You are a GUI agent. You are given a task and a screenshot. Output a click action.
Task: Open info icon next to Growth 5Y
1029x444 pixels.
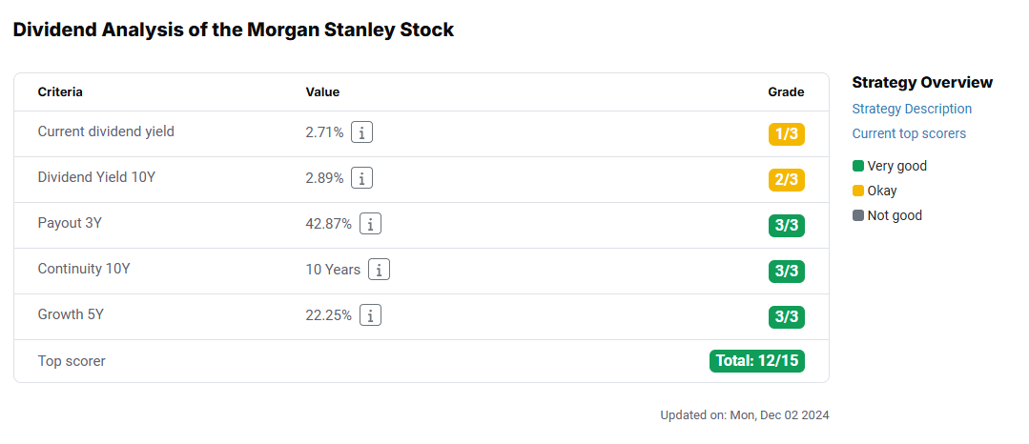click(x=370, y=315)
